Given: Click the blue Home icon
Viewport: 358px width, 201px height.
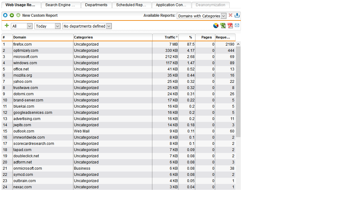Looking at the screenshot, I should tap(5, 15).
